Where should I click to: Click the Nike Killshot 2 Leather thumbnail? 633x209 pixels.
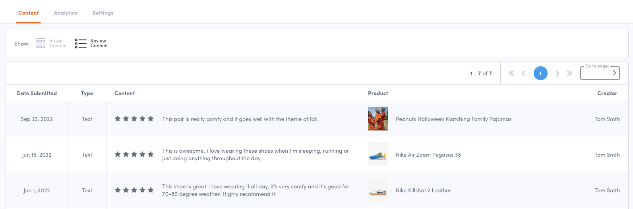click(377, 190)
